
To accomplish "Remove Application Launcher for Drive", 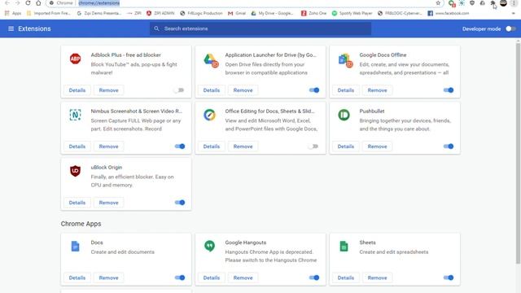I will tap(243, 90).
